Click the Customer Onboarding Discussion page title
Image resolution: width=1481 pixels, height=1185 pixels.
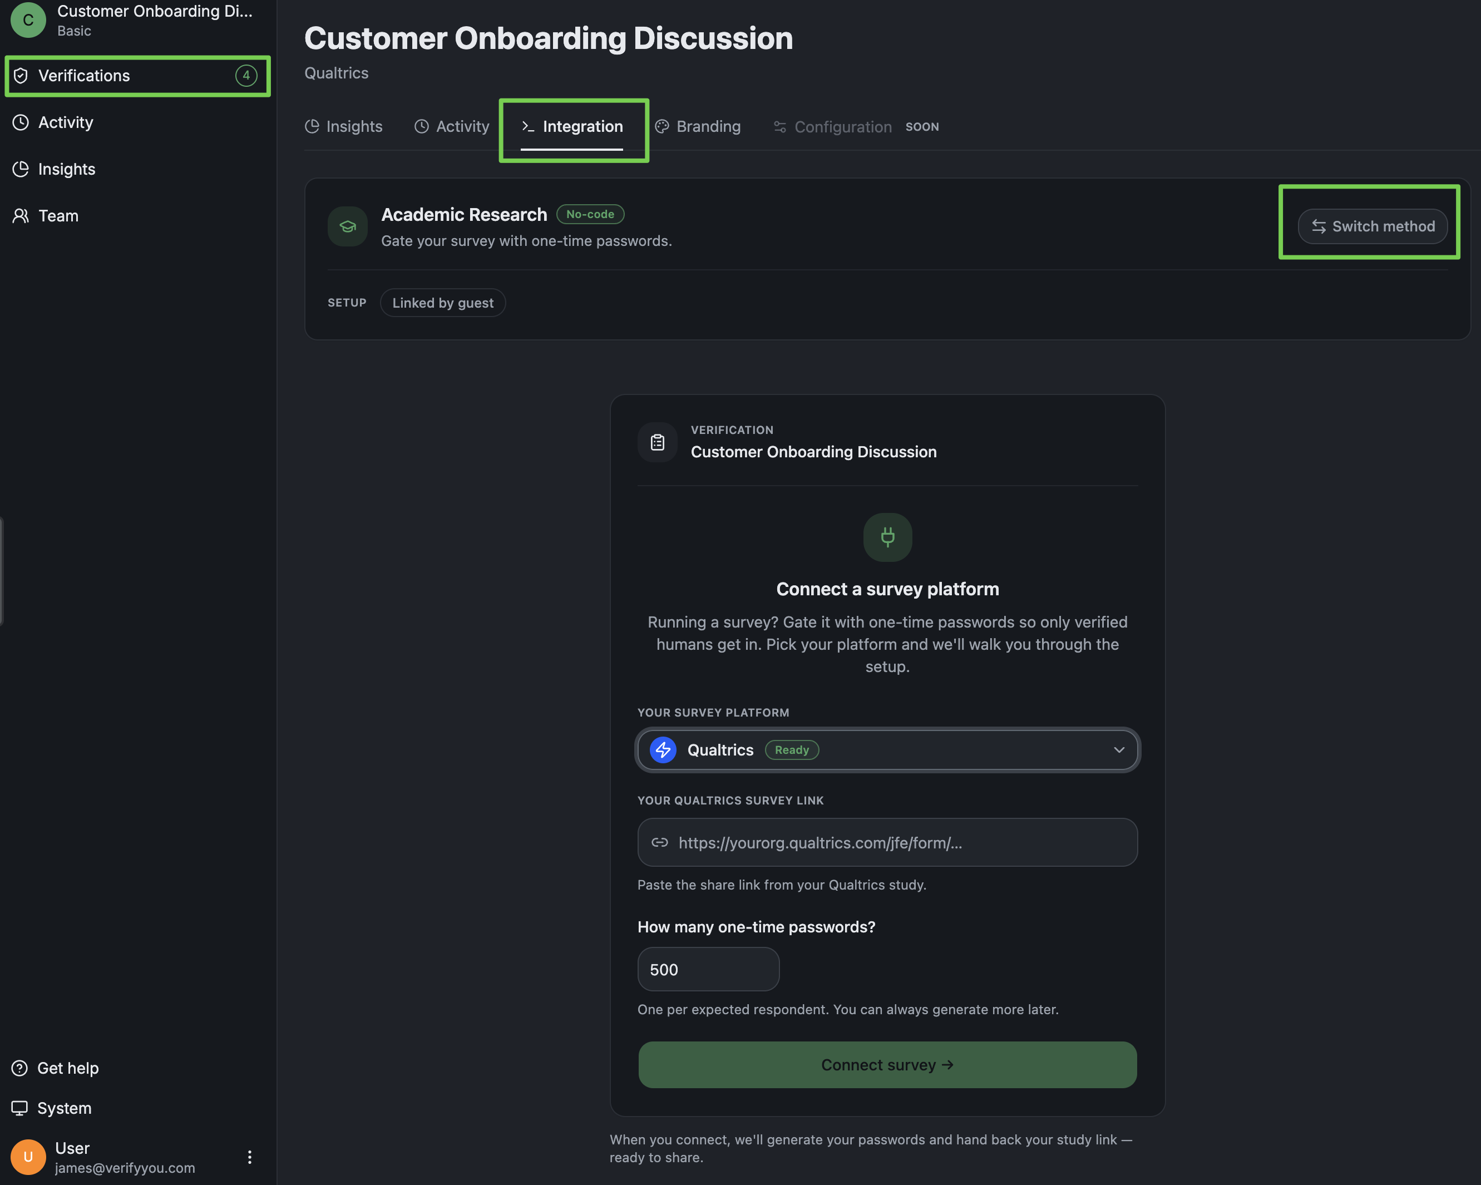(x=548, y=38)
